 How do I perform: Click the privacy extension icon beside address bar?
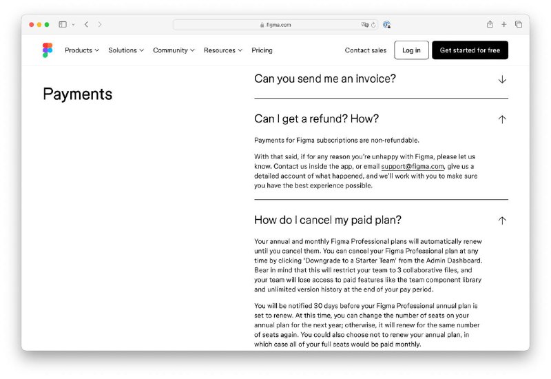click(x=386, y=25)
